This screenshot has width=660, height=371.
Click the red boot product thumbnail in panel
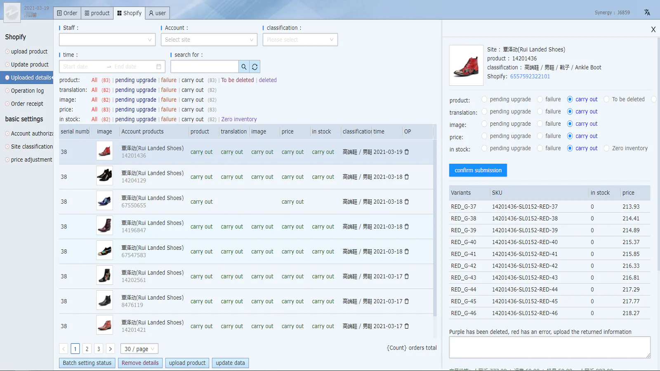(466, 65)
